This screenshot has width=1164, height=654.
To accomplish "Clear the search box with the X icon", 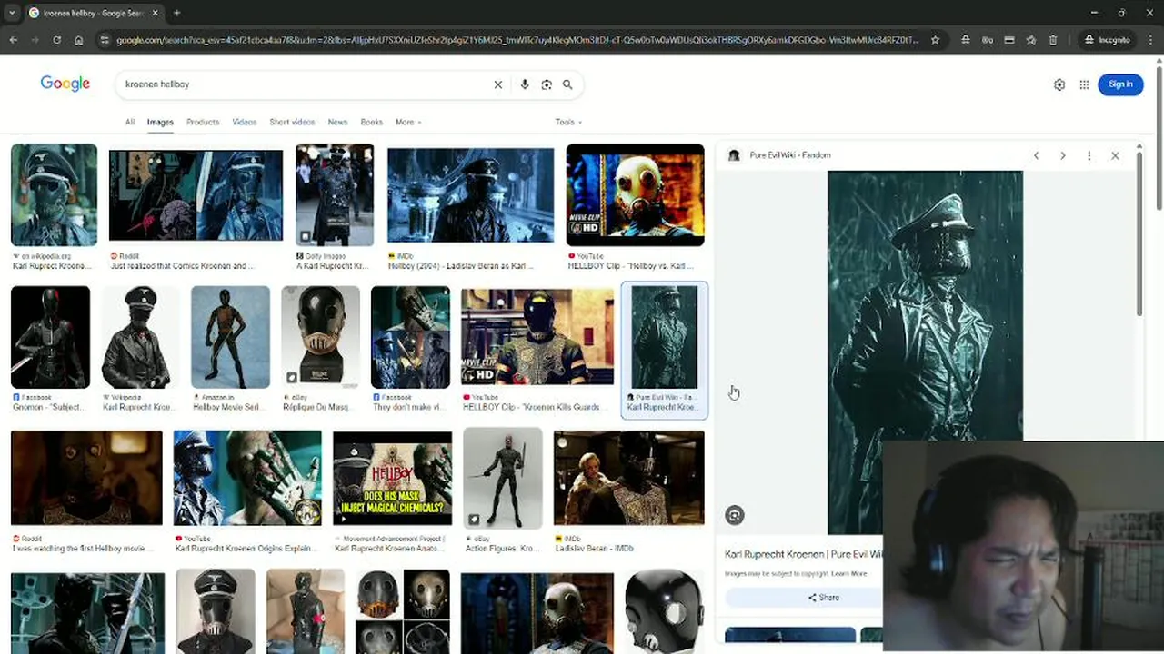I will point(498,84).
